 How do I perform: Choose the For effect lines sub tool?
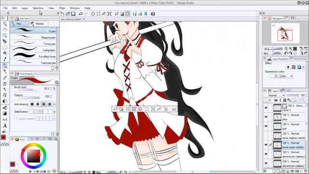click(x=33, y=56)
